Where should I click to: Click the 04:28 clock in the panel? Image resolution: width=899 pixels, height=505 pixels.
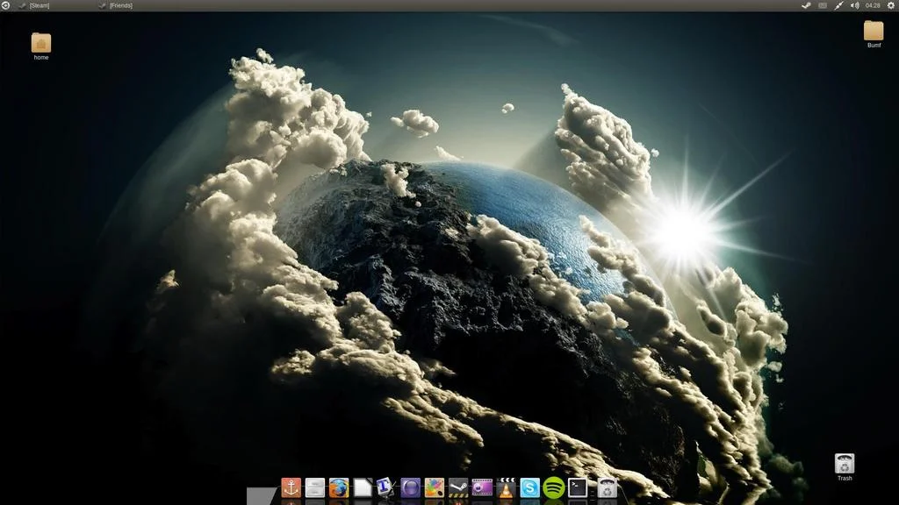coord(873,5)
